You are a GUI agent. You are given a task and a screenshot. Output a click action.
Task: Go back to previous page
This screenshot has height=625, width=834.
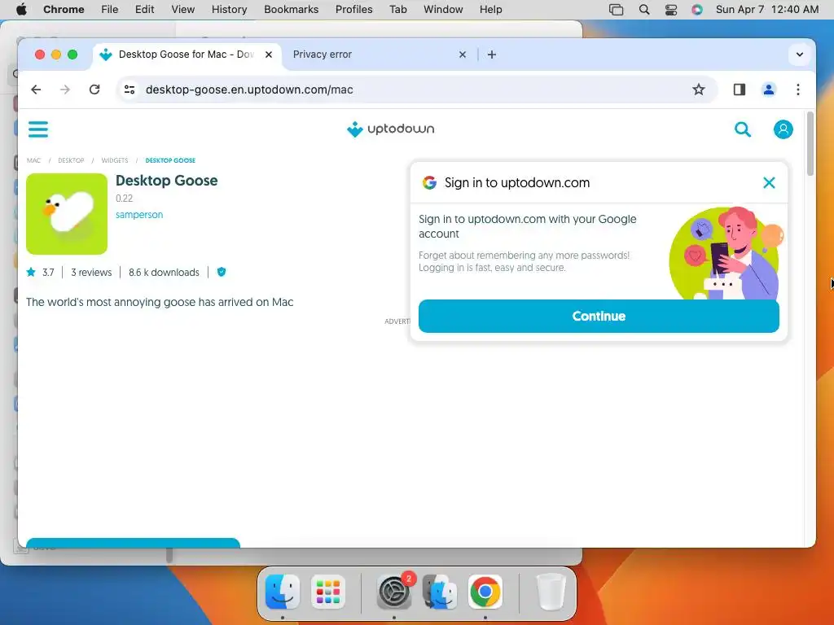36,90
